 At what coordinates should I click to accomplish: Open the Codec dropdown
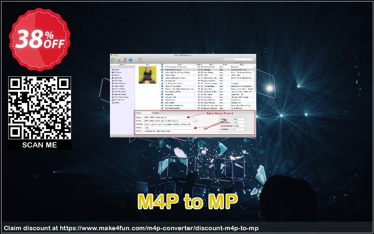point(246,119)
